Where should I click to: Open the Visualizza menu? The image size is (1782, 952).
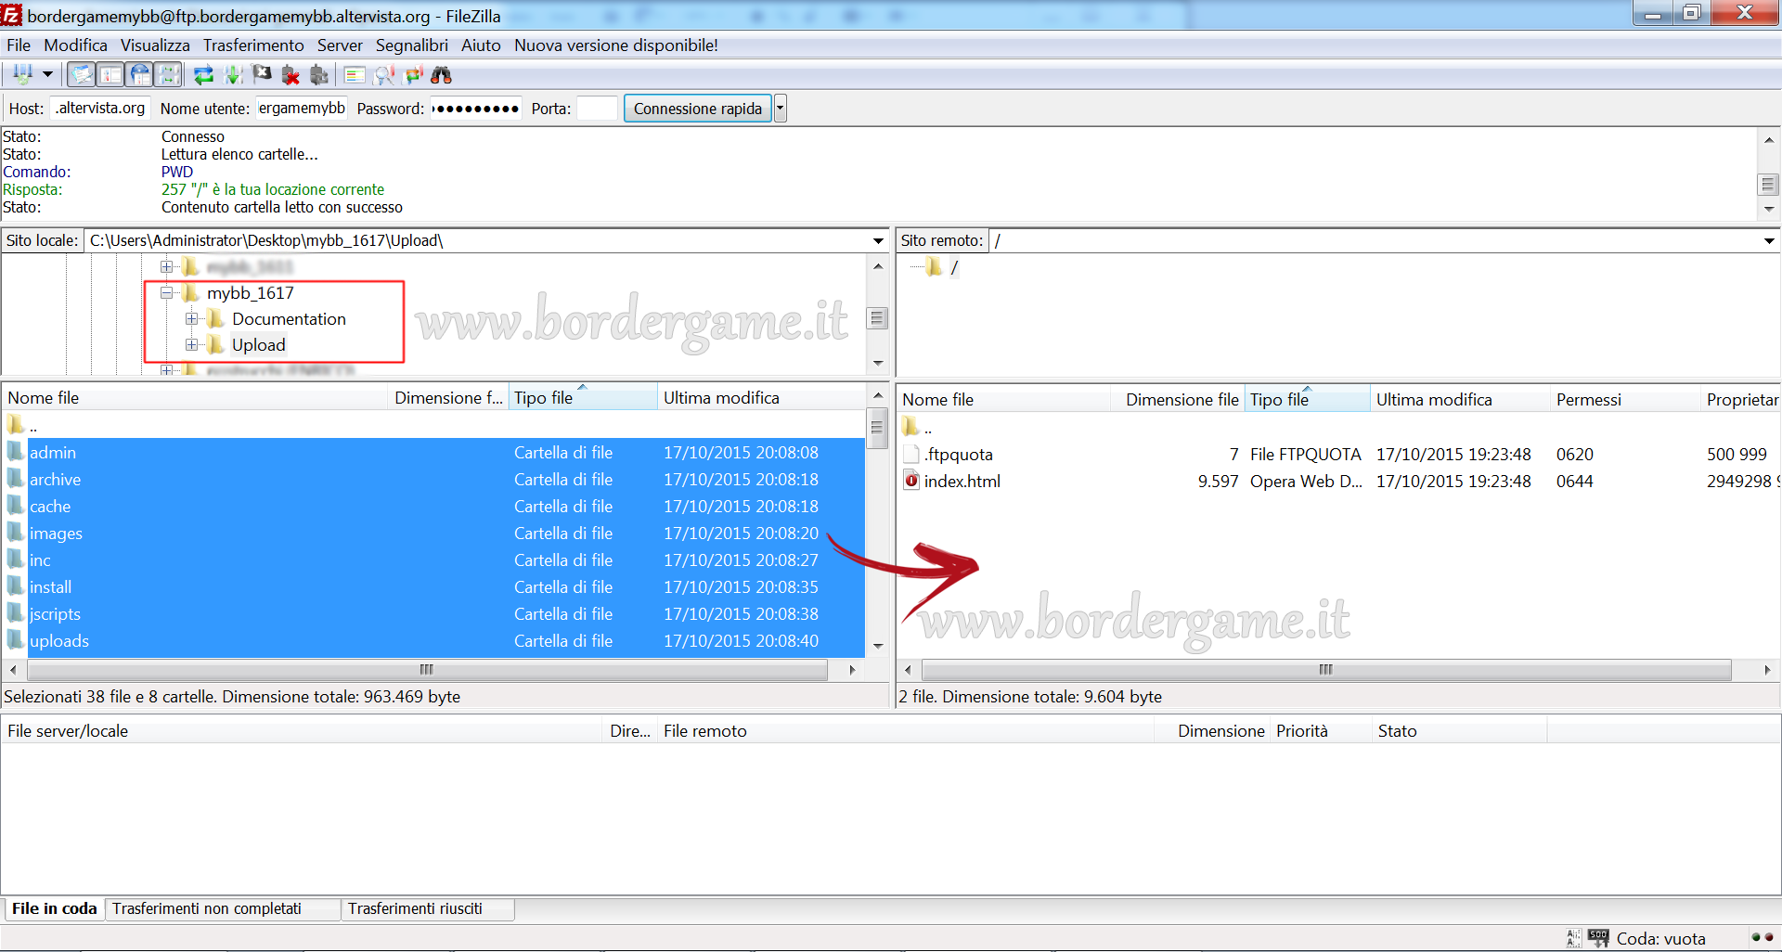(x=155, y=45)
